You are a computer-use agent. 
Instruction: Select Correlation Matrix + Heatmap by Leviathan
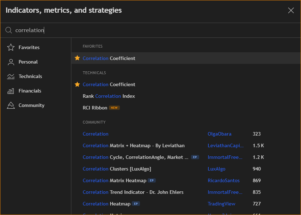tap(134, 145)
